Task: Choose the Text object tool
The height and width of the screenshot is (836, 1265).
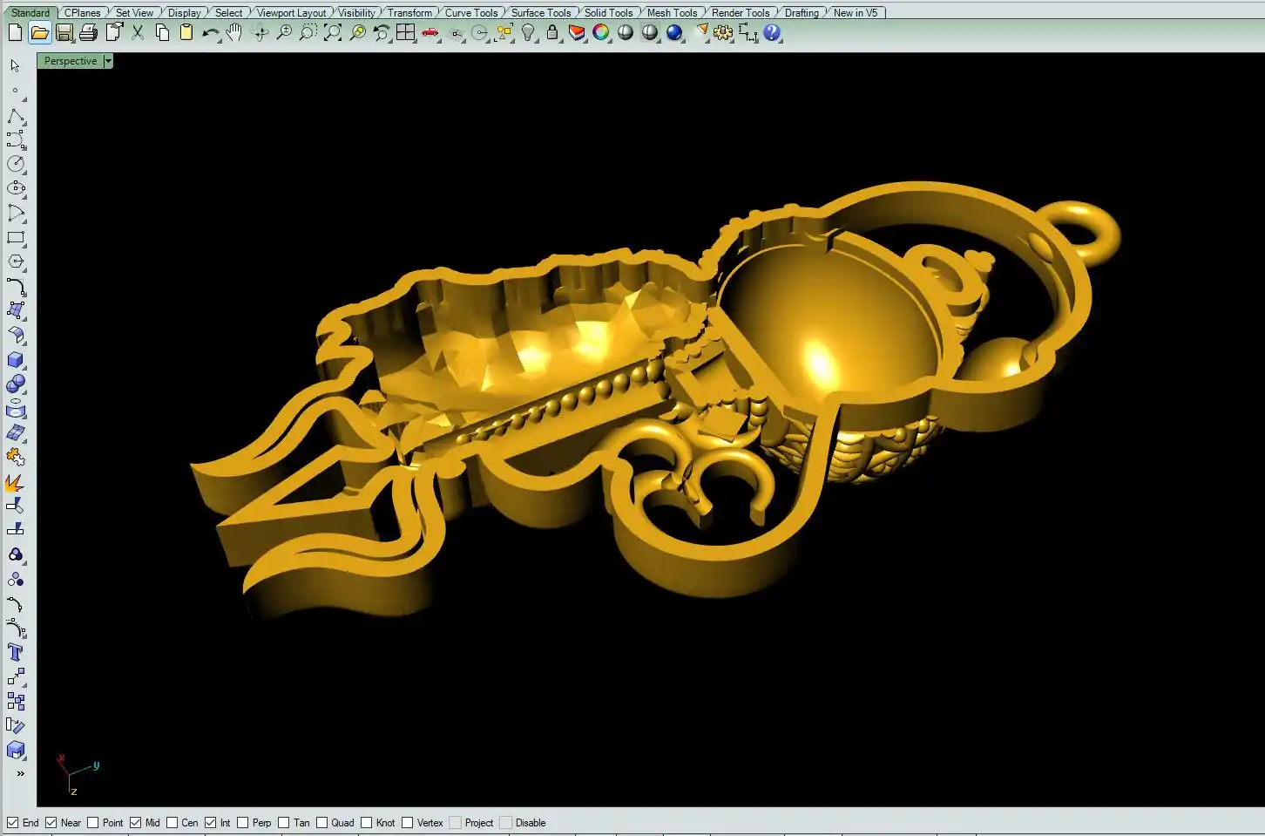Action: 16,653
